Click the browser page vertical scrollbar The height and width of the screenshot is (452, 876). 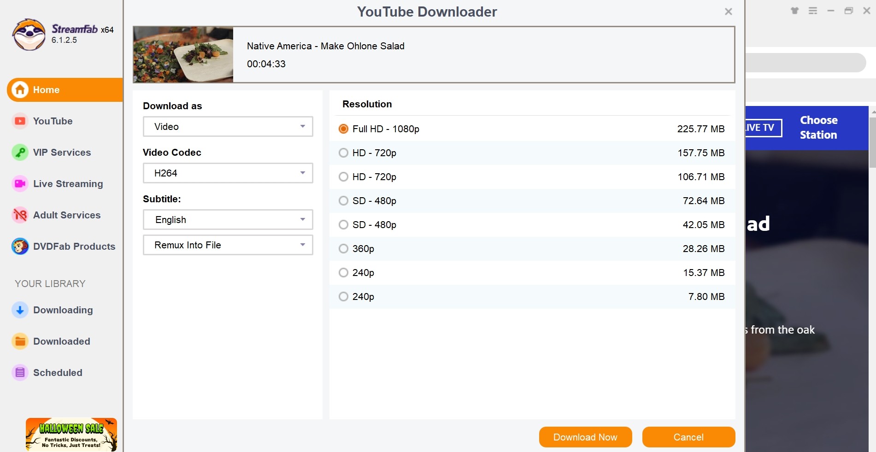[x=872, y=143]
